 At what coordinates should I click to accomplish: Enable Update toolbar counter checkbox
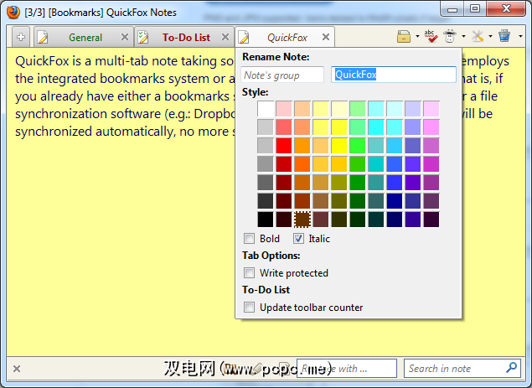(x=249, y=308)
